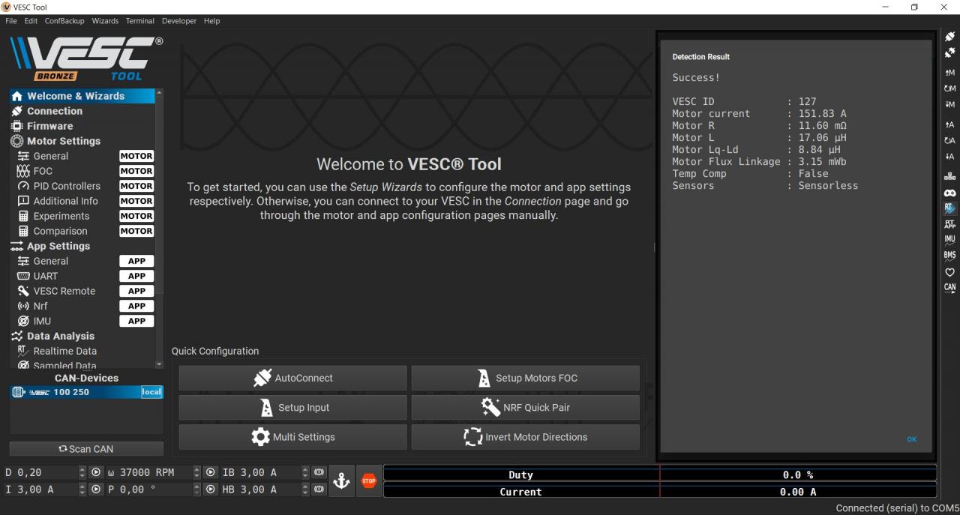The height and width of the screenshot is (515, 960).
Task: Toggle IMU data streaming icon
Action: pyautogui.click(x=949, y=240)
